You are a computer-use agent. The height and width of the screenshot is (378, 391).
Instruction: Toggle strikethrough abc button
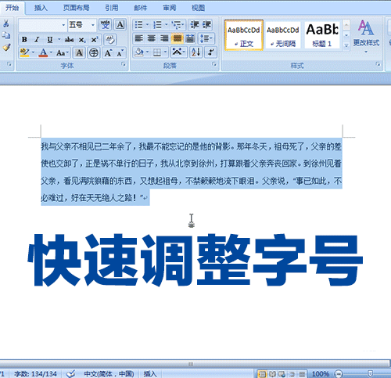[x=69, y=40]
